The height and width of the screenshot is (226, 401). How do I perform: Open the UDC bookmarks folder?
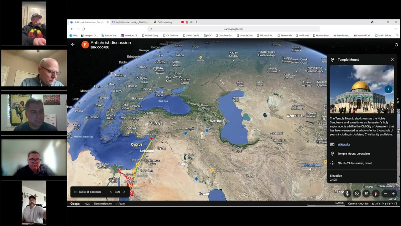click(208, 35)
